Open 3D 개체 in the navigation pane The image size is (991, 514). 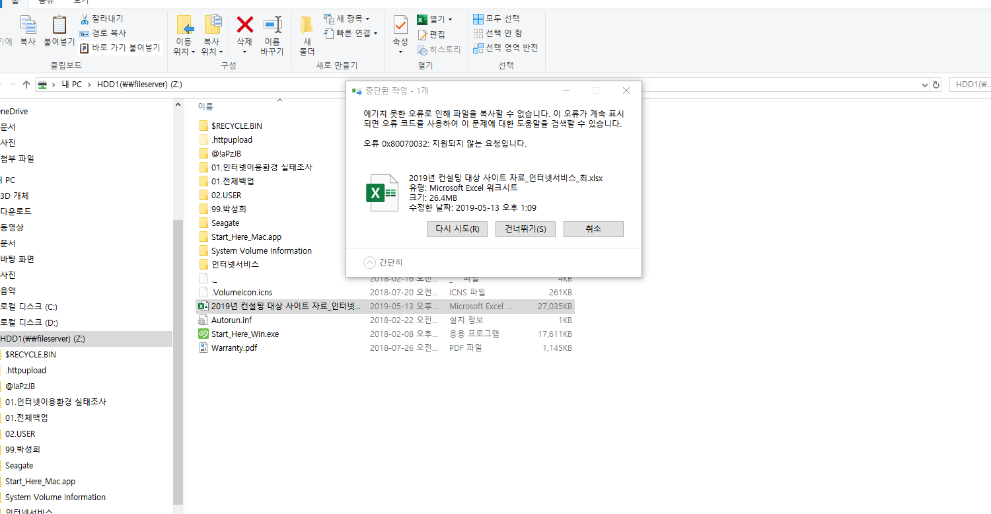[x=15, y=196]
